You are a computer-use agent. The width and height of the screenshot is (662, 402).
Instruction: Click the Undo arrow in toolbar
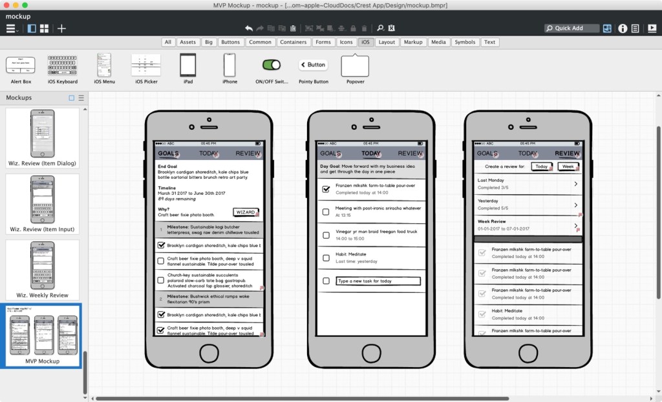point(249,28)
